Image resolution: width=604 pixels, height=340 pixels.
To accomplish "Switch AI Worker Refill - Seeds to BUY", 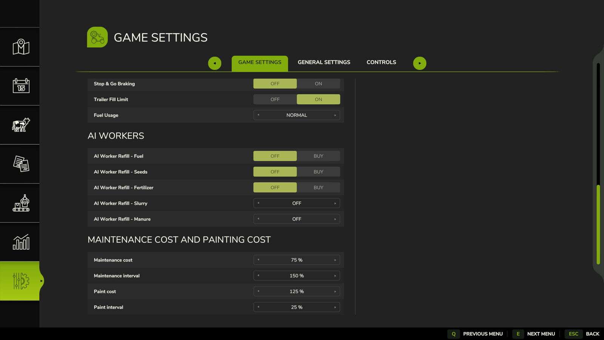I will pos(318,172).
